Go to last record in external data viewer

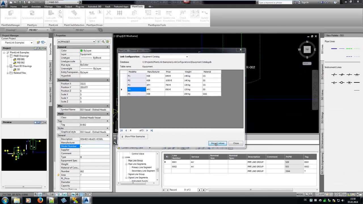tap(151, 130)
